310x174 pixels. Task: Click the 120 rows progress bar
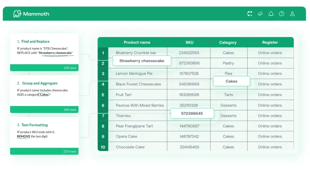tap(44, 68)
